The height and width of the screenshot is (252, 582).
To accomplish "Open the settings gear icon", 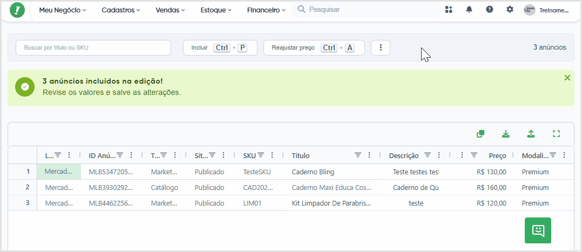I will click(510, 10).
